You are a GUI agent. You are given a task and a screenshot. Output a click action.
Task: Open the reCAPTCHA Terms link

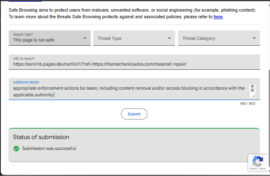click(x=263, y=169)
